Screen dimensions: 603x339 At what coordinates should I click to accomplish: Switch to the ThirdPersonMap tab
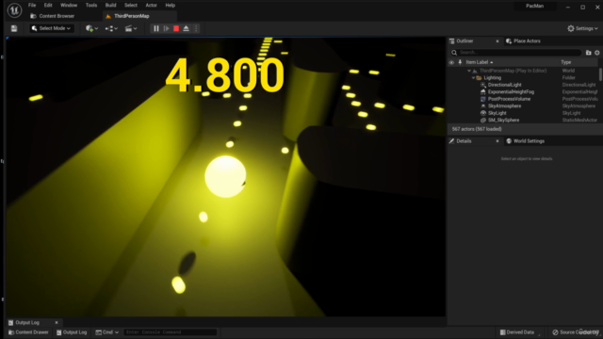(x=132, y=16)
